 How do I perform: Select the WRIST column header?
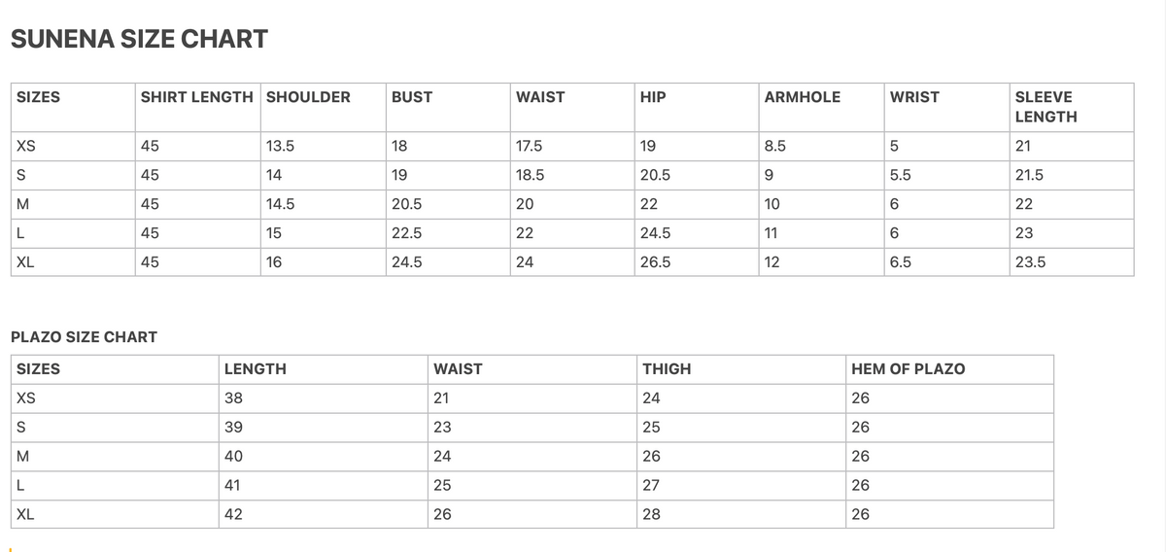click(x=914, y=97)
